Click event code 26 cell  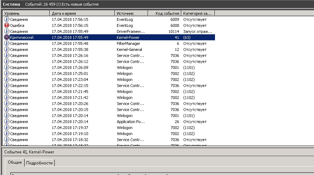[177, 122]
